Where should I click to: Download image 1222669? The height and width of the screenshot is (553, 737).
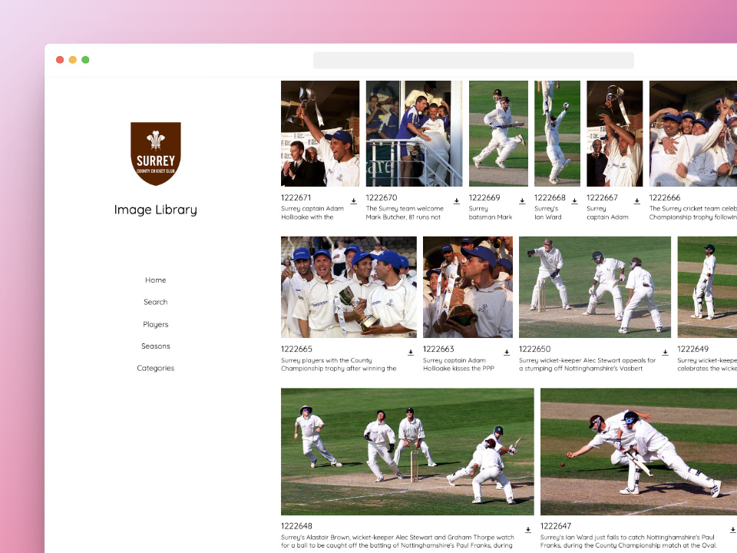pyautogui.click(x=522, y=201)
